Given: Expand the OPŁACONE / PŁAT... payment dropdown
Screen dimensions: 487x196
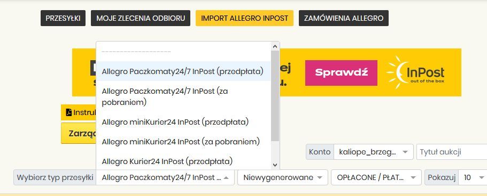Looking at the screenshot, I should point(376,177).
